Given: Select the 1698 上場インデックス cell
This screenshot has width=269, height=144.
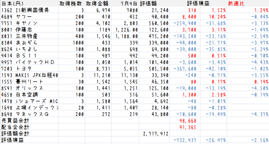Looking at the screenshot, I should (x=29, y=108).
